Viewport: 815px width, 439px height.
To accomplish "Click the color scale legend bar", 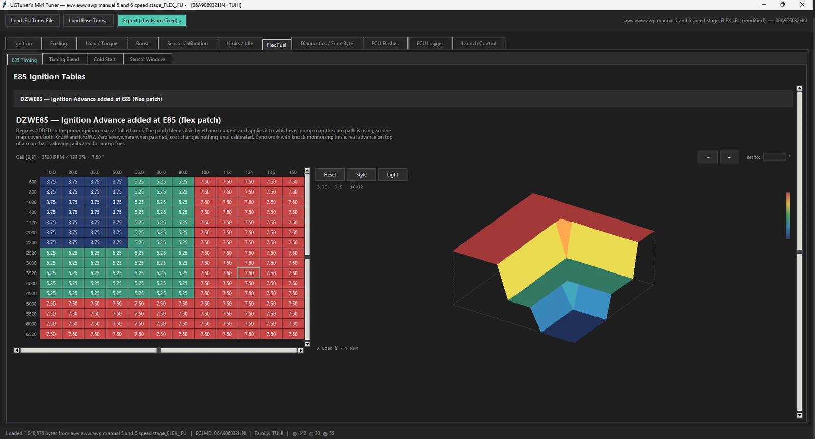I will (x=788, y=215).
